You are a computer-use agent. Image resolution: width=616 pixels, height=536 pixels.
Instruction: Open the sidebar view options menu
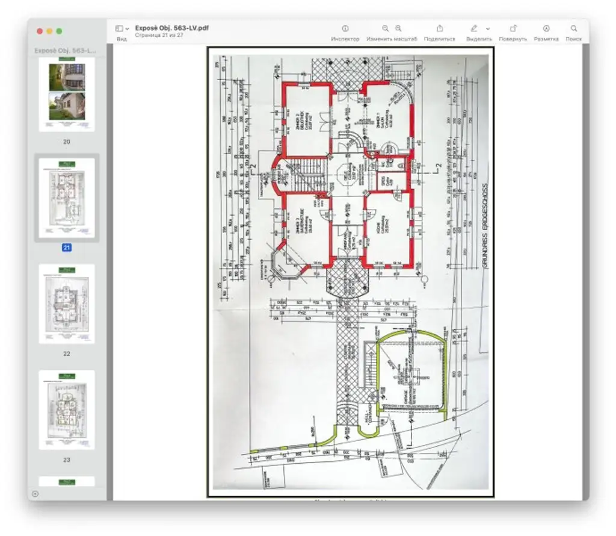click(x=118, y=28)
